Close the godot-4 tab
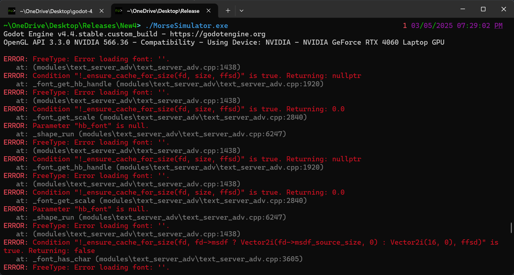Image resolution: width=514 pixels, height=275 pixels. [102, 11]
